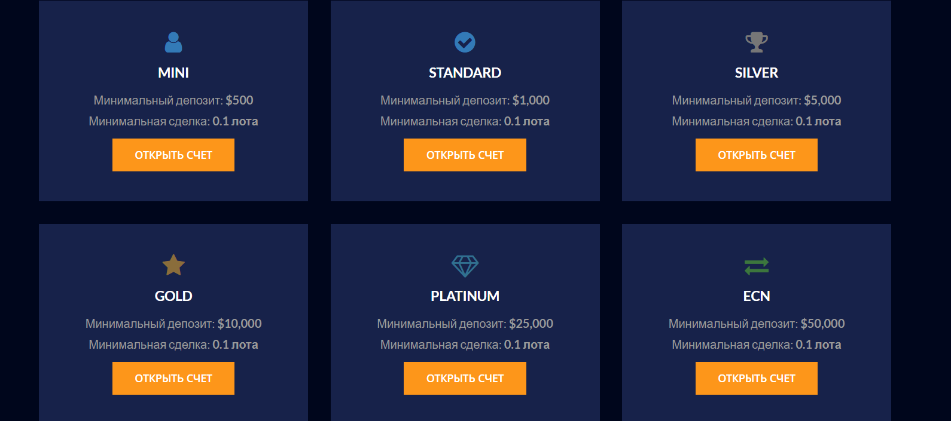This screenshot has height=421, width=951.
Task: Click the GOLD plan title
Action: tap(173, 296)
